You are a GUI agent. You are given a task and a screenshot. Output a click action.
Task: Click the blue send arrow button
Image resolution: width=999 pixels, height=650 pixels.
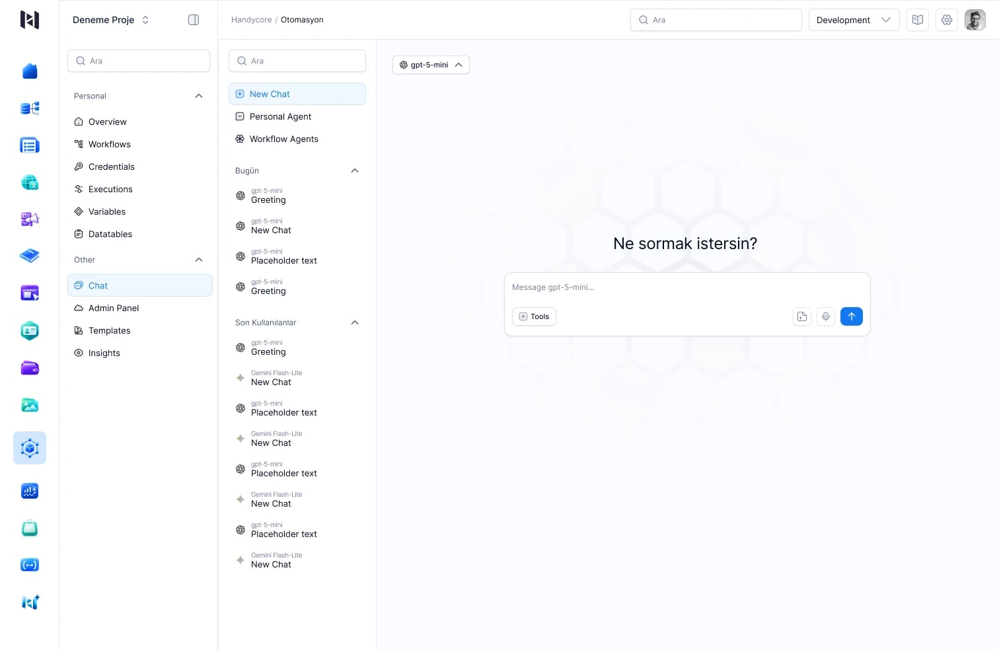[x=852, y=316]
